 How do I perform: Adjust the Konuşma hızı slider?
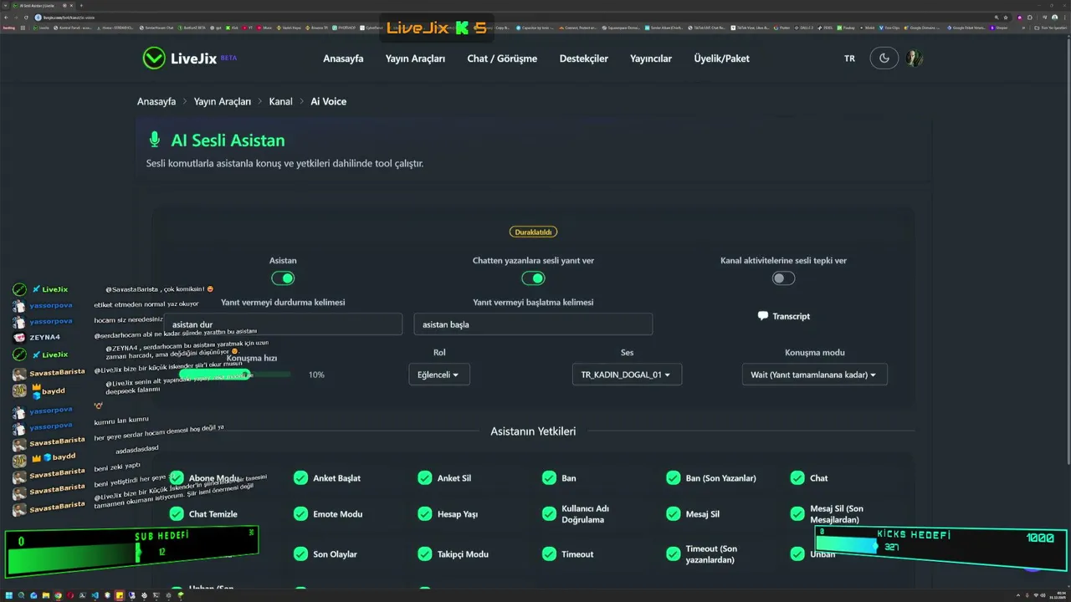click(234, 375)
